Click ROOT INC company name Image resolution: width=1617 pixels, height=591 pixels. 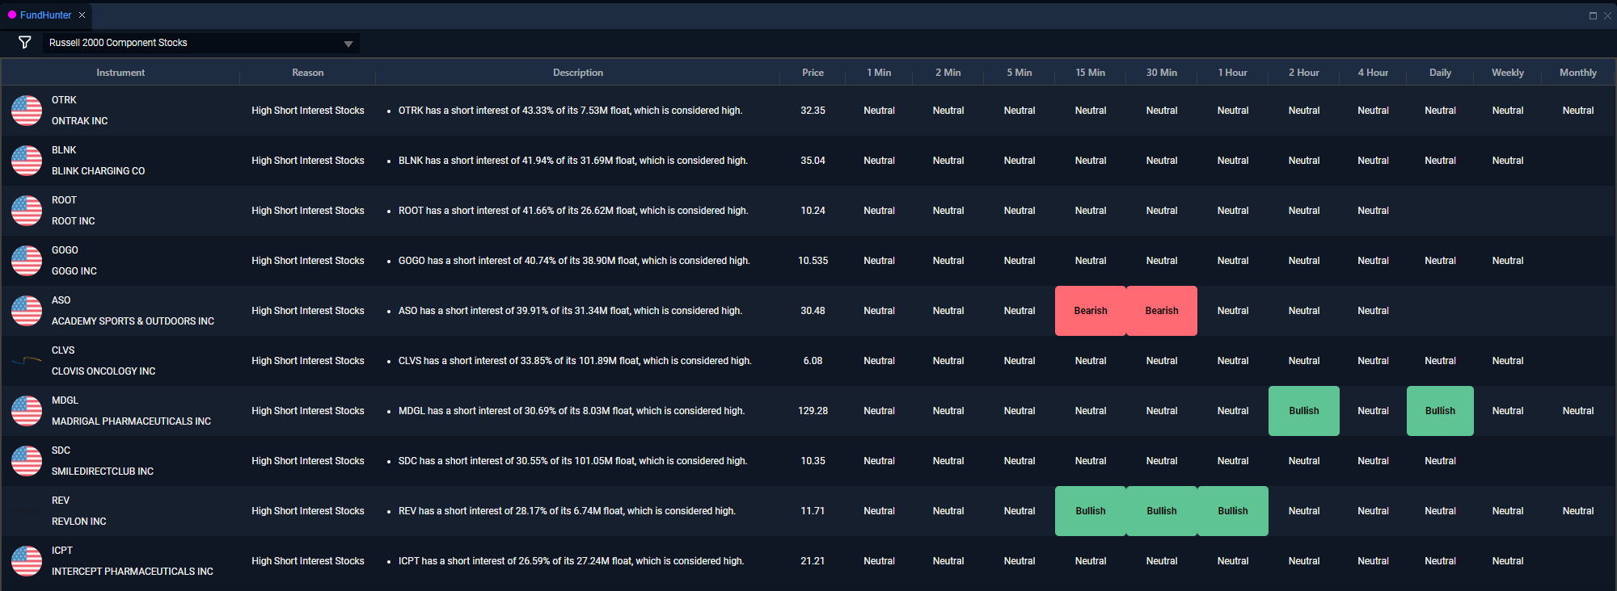tap(73, 221)
